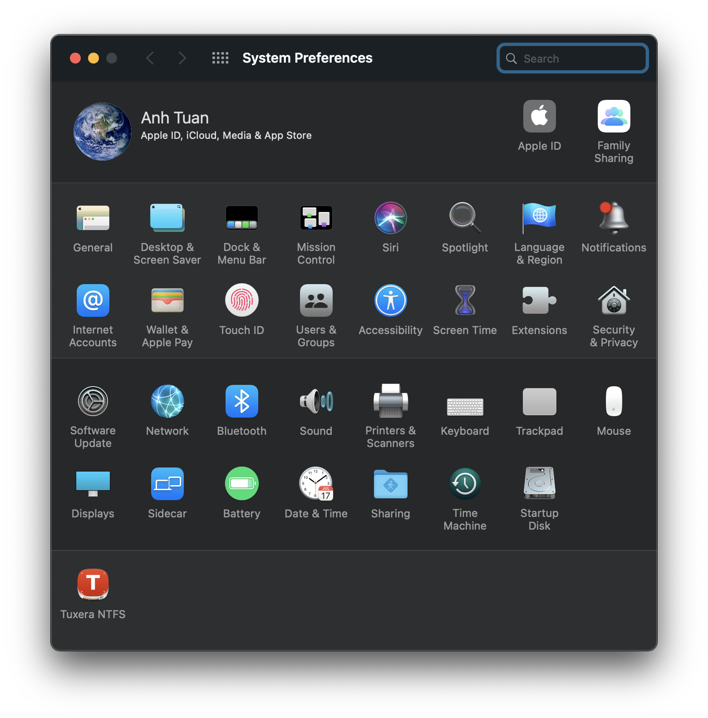This screenshot has height=718, width=708.
Task: Open Security & Privacy settings
Action: point(614,301)
